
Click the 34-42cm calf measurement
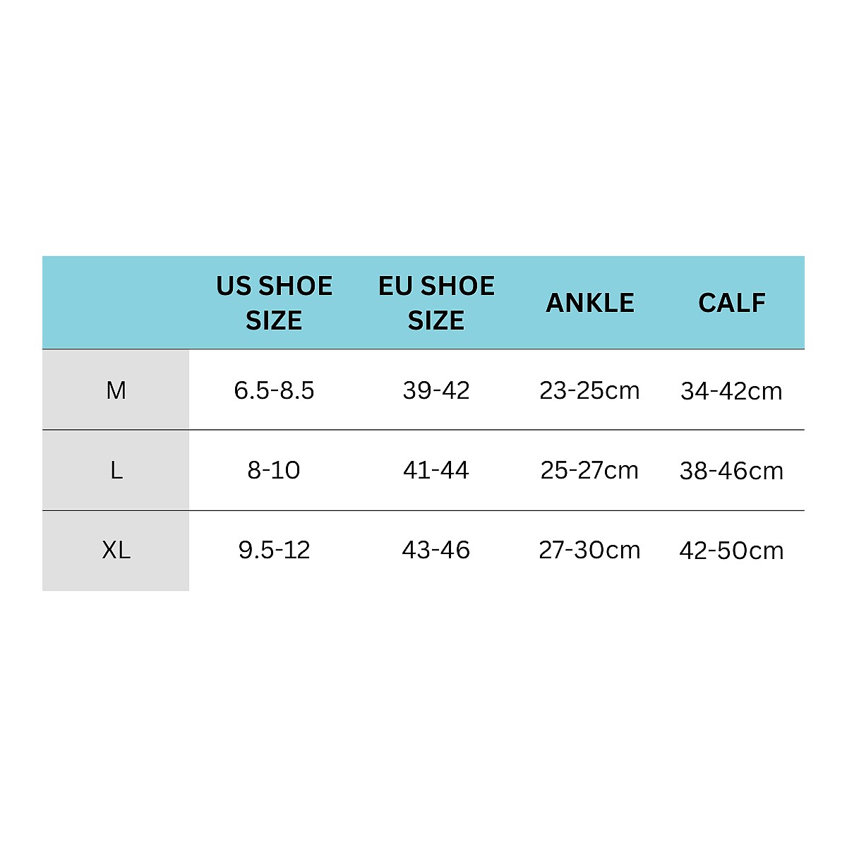[732, 391]
